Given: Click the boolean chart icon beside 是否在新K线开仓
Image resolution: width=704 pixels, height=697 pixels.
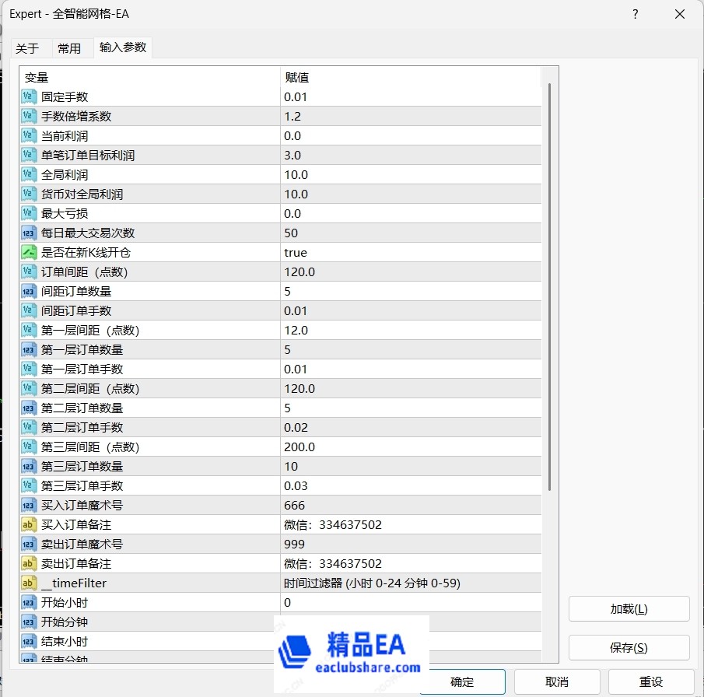Looking at the screenshot, I should pyautogui.click(x=29, y=251).
